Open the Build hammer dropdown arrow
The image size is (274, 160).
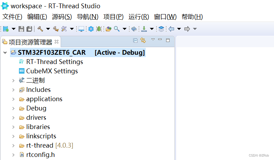48,29
